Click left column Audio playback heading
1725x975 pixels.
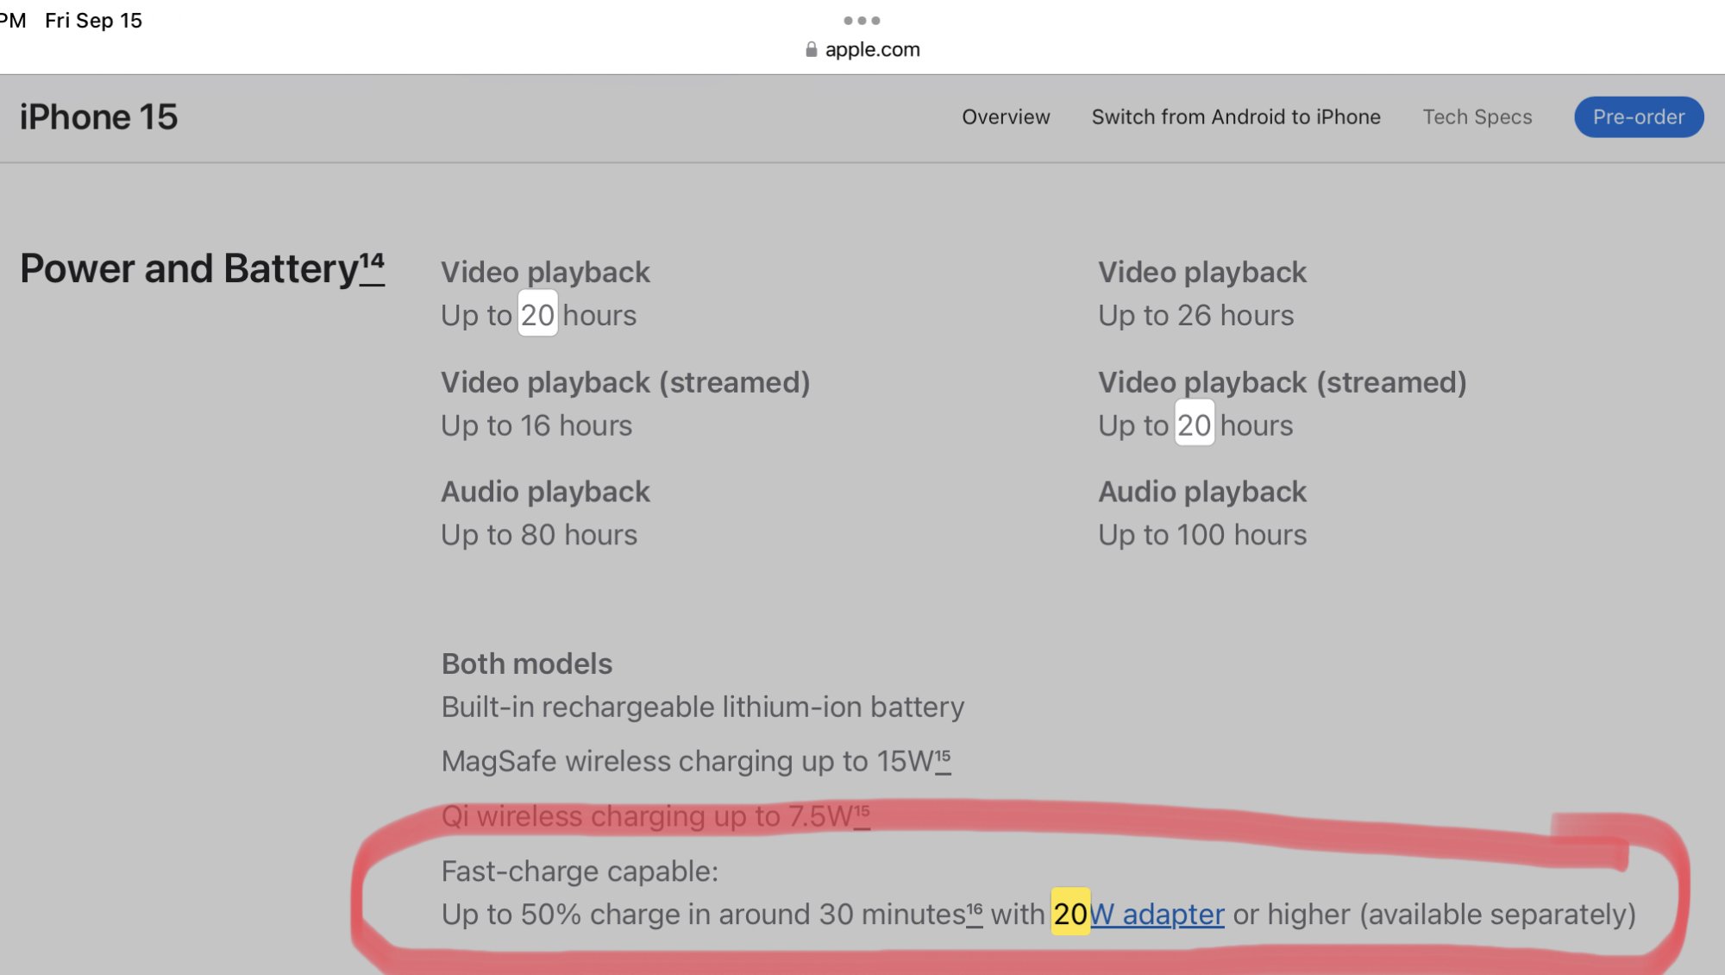coord(545,492)
